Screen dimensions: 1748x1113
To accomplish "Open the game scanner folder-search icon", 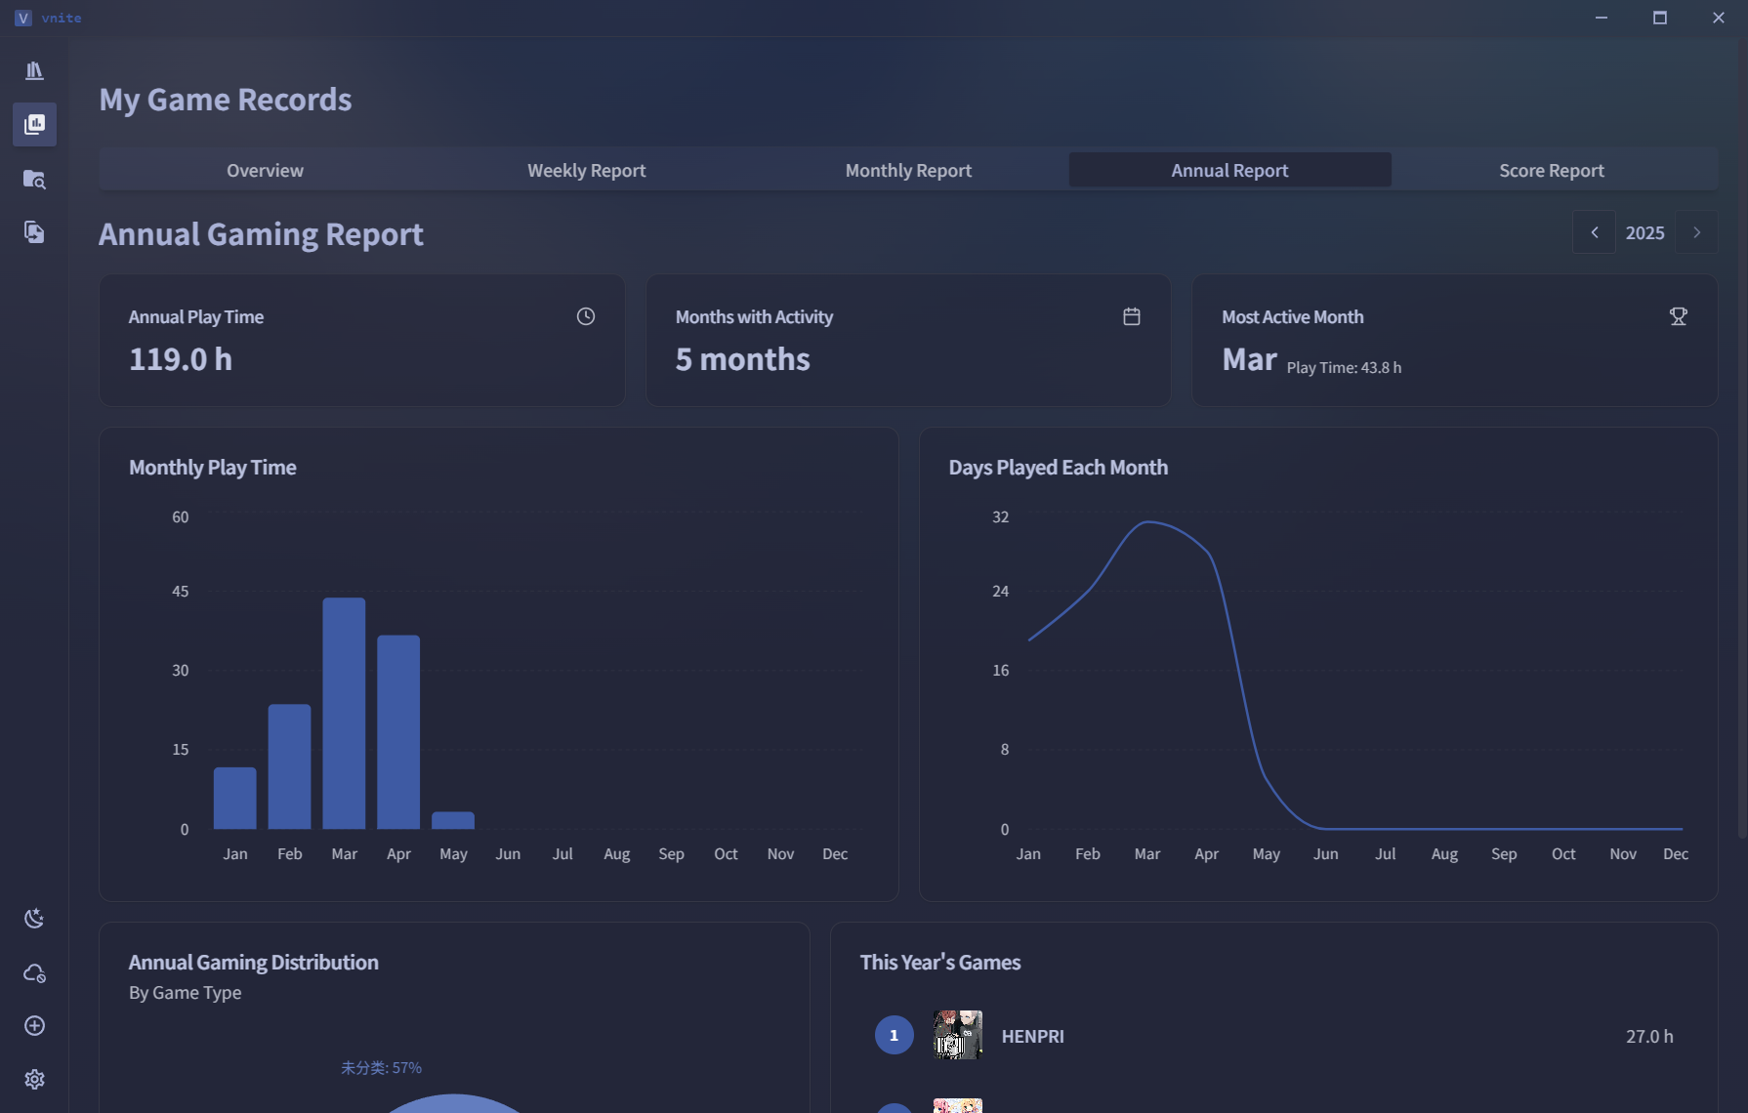I will [34, 179].
